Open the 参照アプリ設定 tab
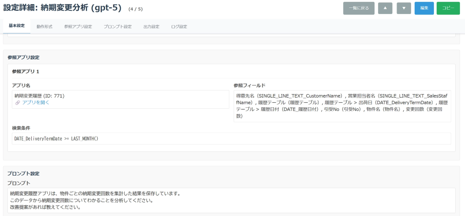Viewport: 465px width, 216px height. (x=78, y=26)
